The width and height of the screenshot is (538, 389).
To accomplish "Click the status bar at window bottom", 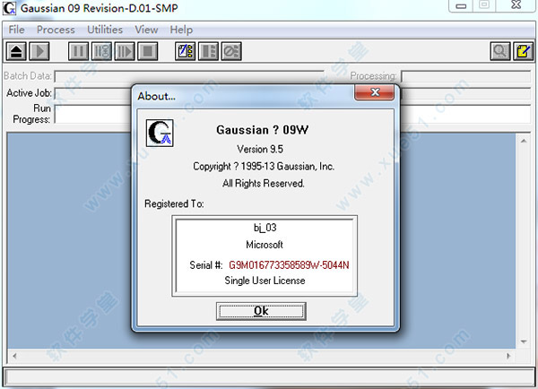I will coord(269,377).
